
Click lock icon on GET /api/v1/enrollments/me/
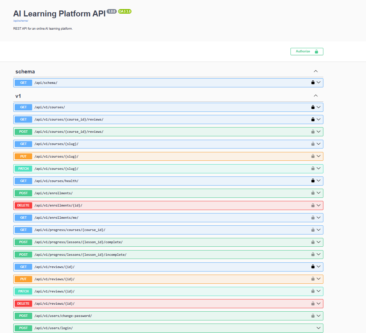tap(313, 217)
